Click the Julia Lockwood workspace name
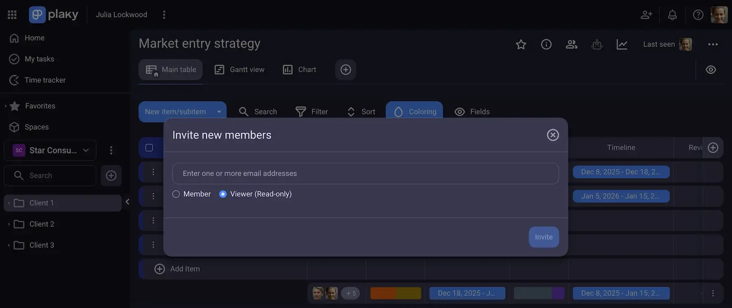 pyautogui.click(x=121, y=15)
